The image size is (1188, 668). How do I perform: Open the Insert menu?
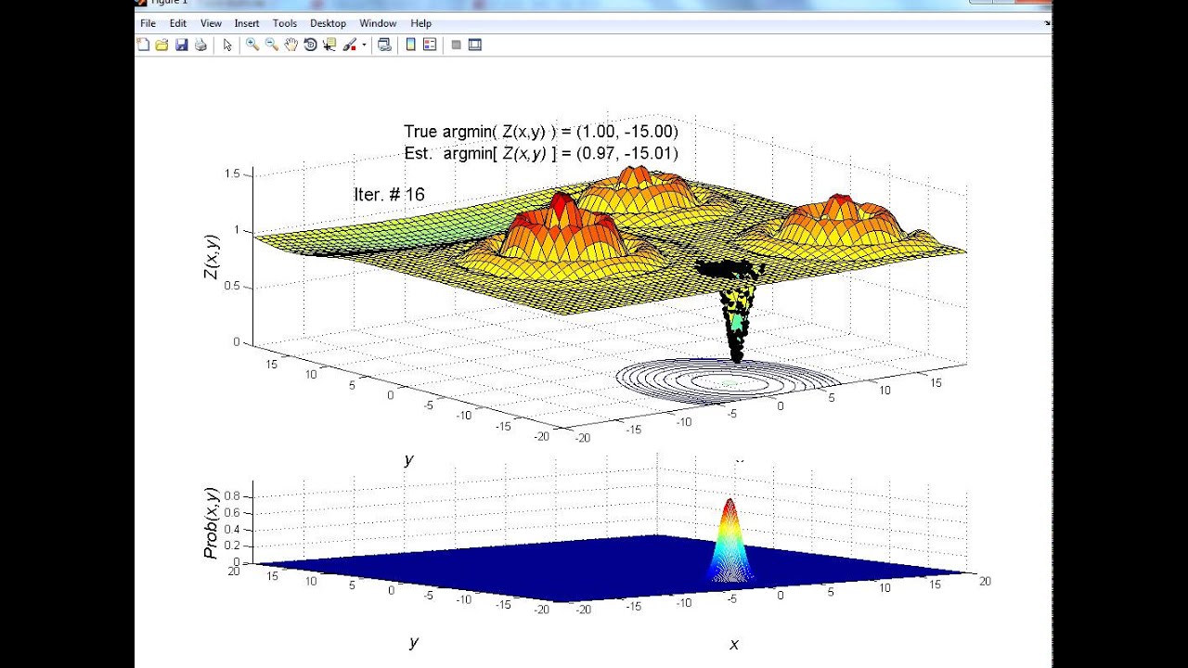pos(247,23)
